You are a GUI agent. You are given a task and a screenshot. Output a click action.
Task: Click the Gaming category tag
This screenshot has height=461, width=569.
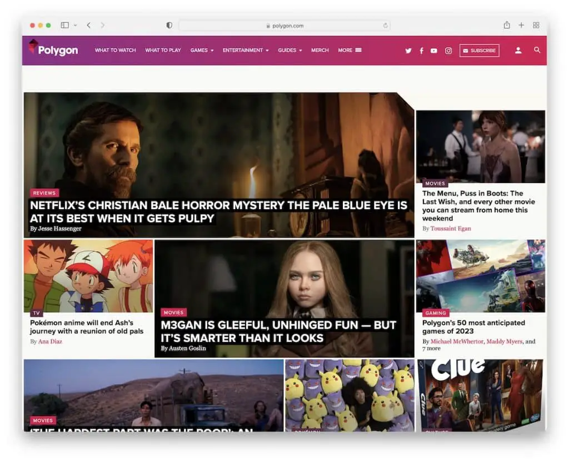tap(436, 313)
